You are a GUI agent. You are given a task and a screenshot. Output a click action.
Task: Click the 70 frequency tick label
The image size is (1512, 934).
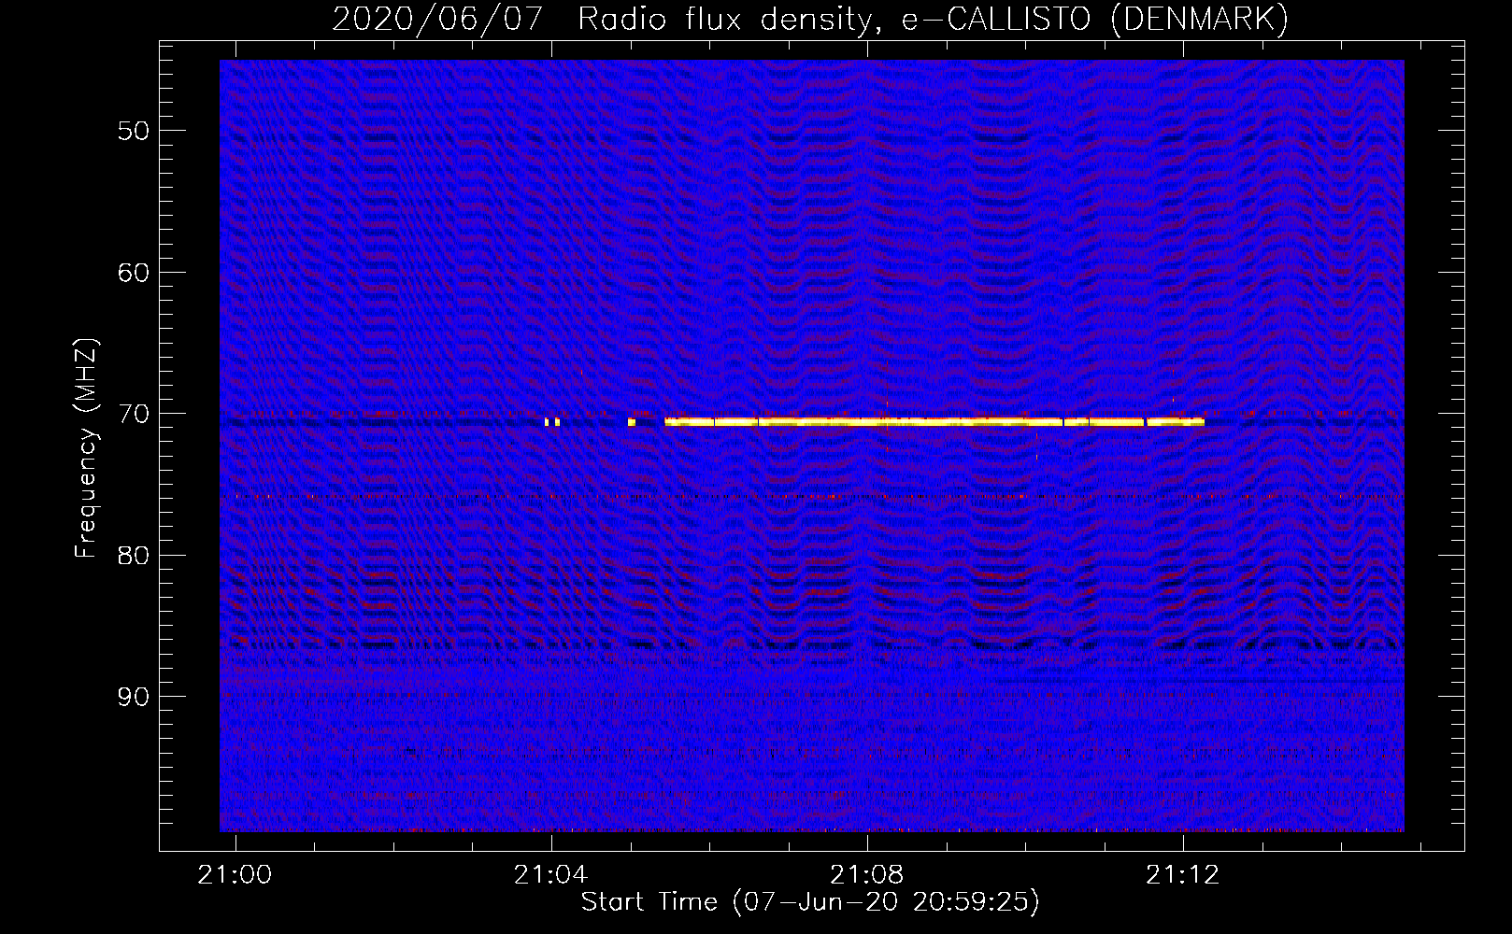(x=134, y=414)
